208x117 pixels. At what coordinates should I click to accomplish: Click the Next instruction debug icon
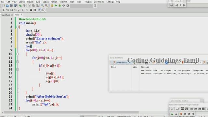[x=23, y=10]
